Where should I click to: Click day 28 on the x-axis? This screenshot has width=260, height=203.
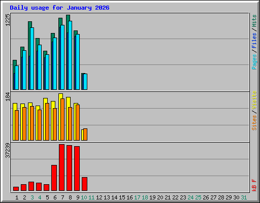[x=221, y=197]
